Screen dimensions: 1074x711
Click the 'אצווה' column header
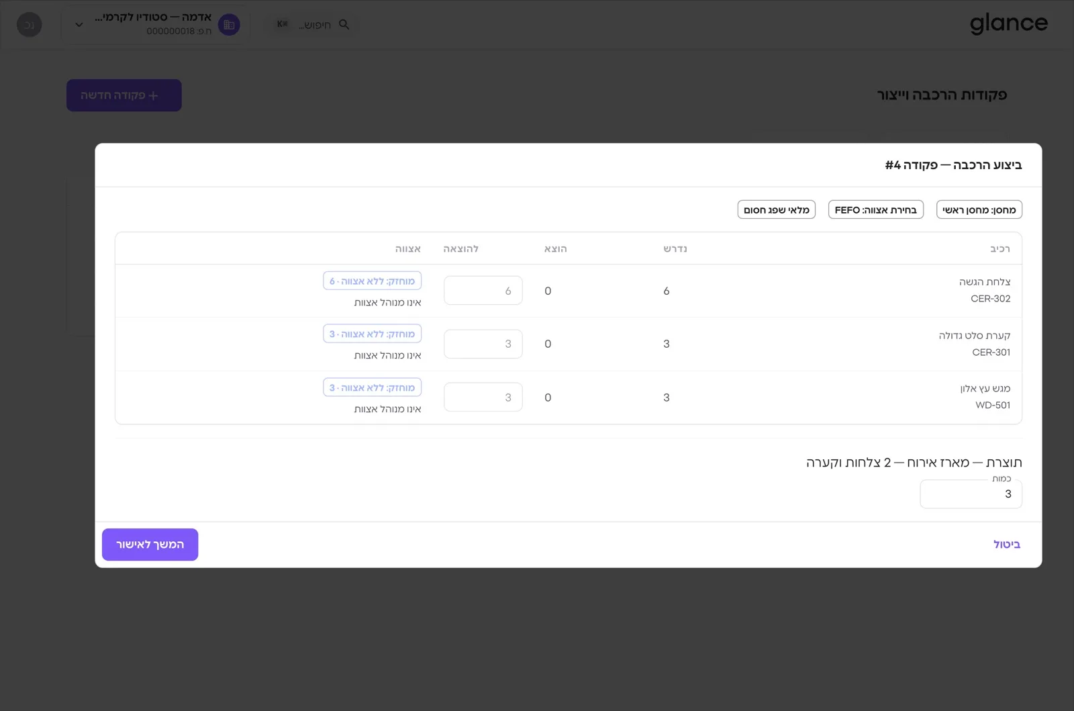pyautogui.click(x=408, y=248)
